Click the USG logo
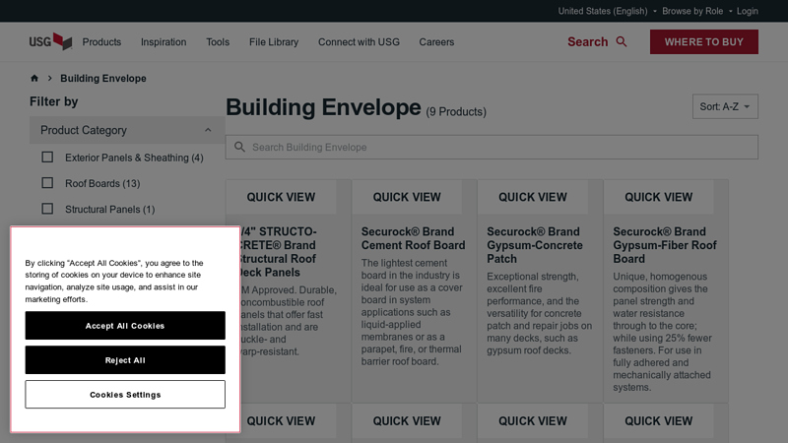 pyautogui.click(x=50, y=41)
